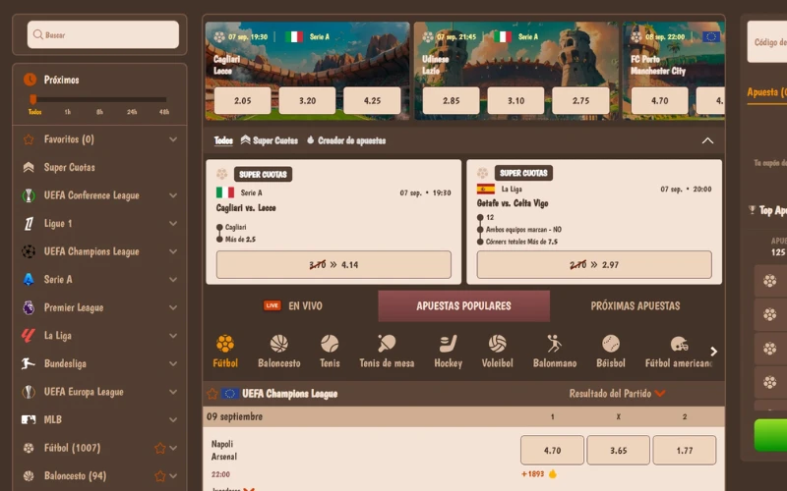
Task: Open the Apuesta tab in betslip
Action: pyautogui.click(x=767, y=92)
